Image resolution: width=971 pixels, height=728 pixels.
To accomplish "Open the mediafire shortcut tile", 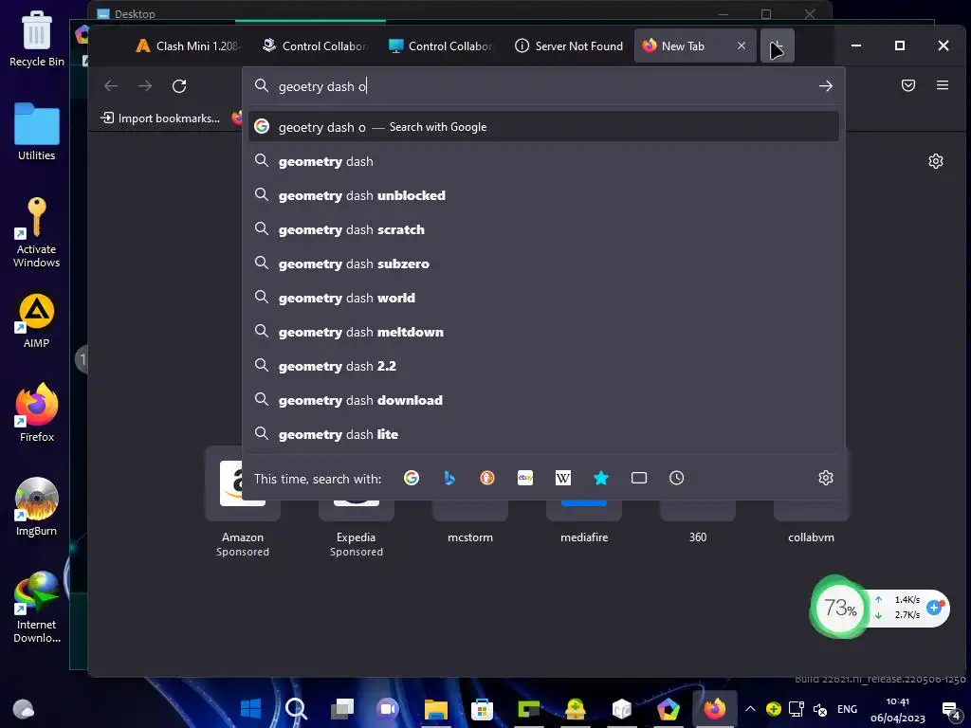I will (x=584, y=523).
